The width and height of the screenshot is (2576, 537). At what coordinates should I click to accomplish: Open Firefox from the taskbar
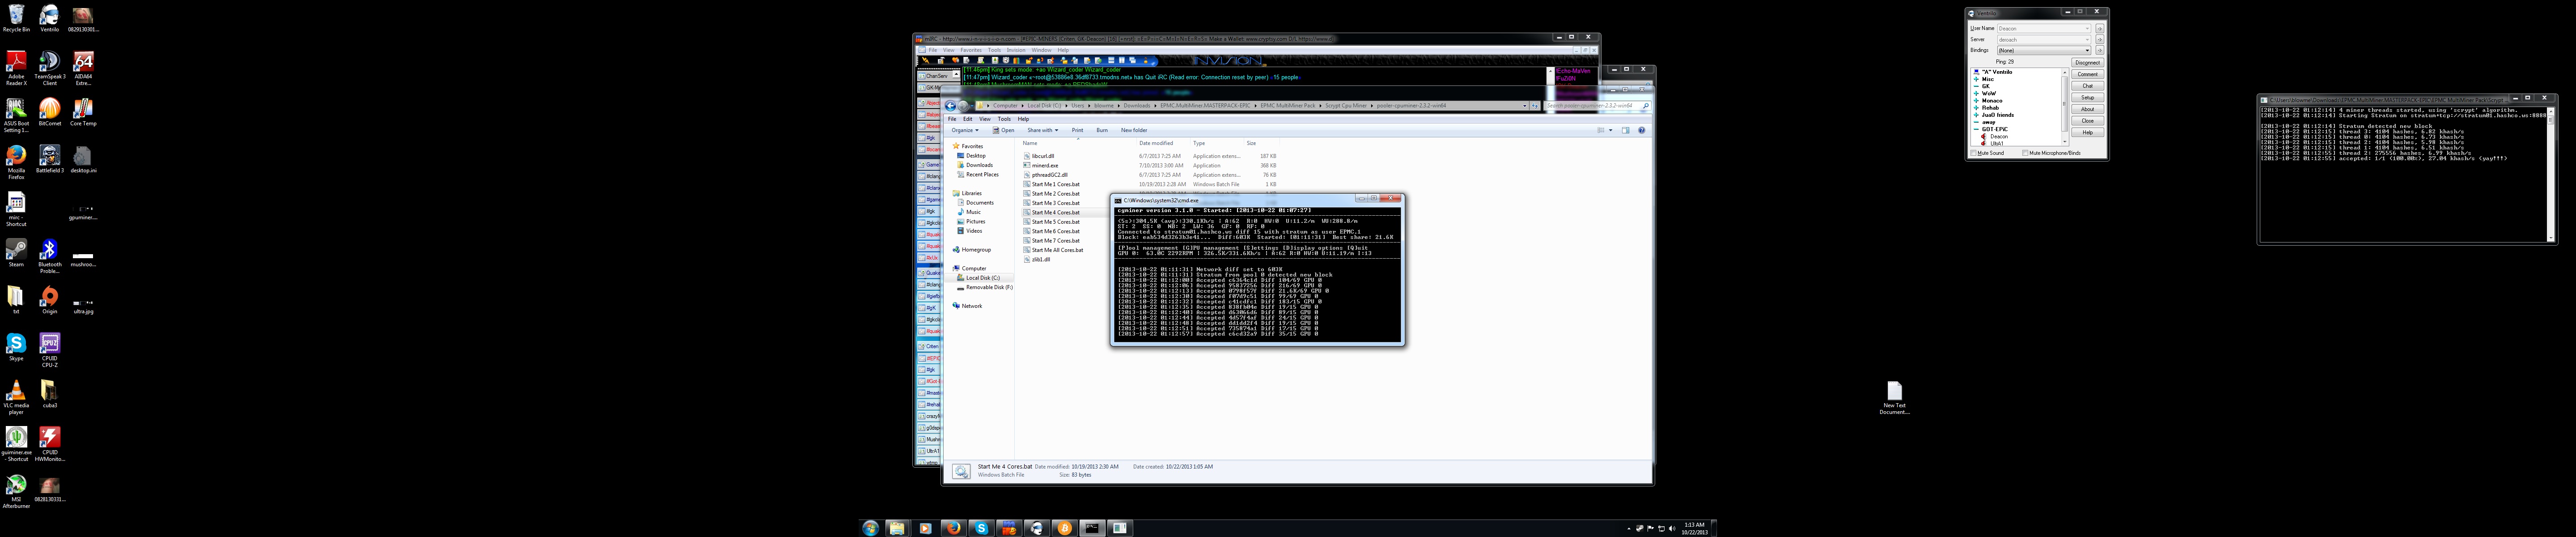point(953,528)
